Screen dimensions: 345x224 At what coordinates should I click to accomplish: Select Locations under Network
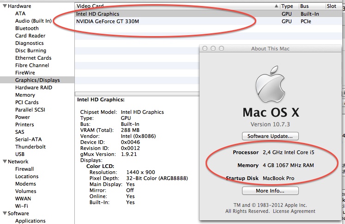tap(27, 176)
